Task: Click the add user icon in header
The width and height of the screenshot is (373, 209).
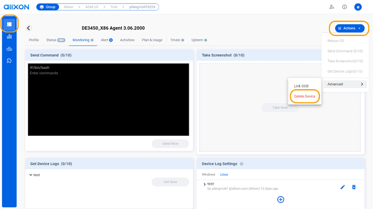Action: click(332, 7)
